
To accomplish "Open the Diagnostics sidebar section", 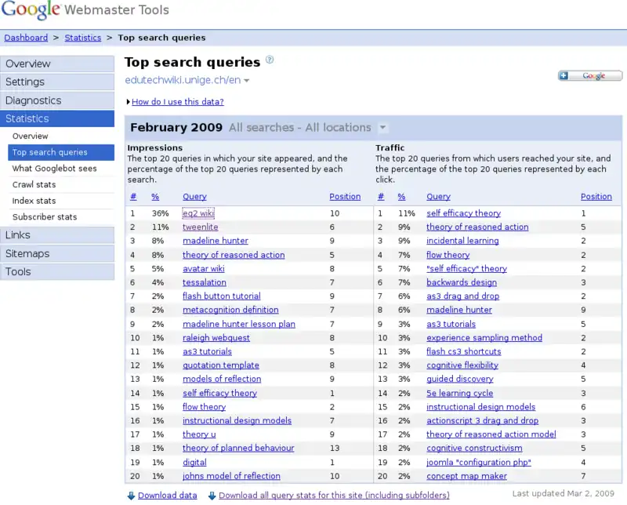I will coord(33,100).
